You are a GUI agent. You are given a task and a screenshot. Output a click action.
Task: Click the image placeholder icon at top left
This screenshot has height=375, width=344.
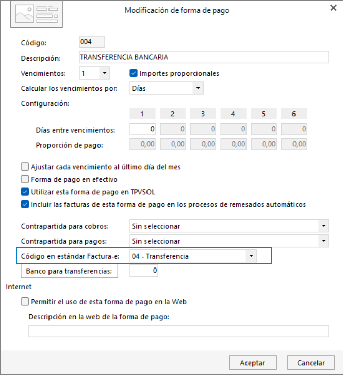pyautogui.click(x=36, y=14)
